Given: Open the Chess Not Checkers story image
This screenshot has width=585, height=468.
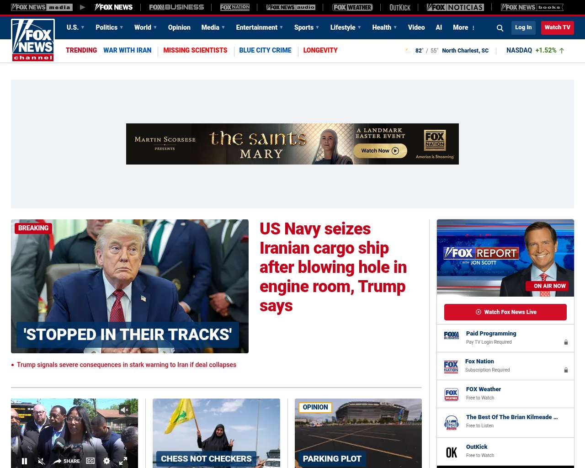Looking at the screenshot, I should point(216,433).
